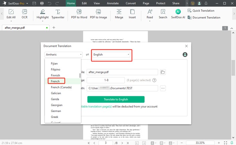Open the notifications bell
This screenshot has width=236, height=145.
pos(206,3)
